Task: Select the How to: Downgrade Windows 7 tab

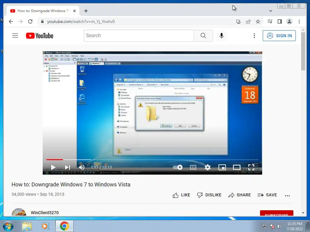Action: (43, 11)
